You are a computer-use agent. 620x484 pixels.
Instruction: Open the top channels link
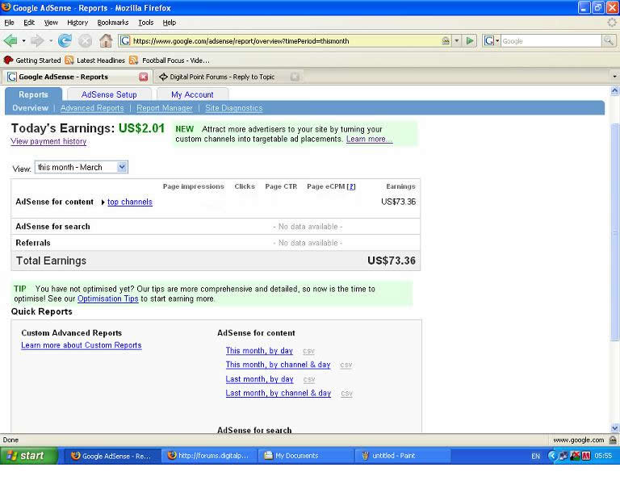130,202
